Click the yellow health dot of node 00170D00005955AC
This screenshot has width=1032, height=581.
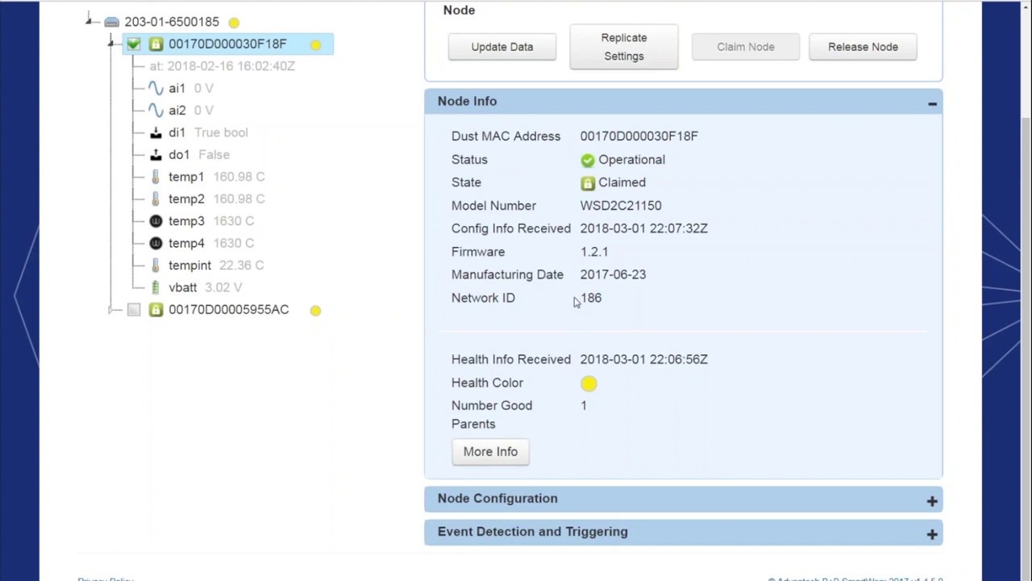point(315,311)
